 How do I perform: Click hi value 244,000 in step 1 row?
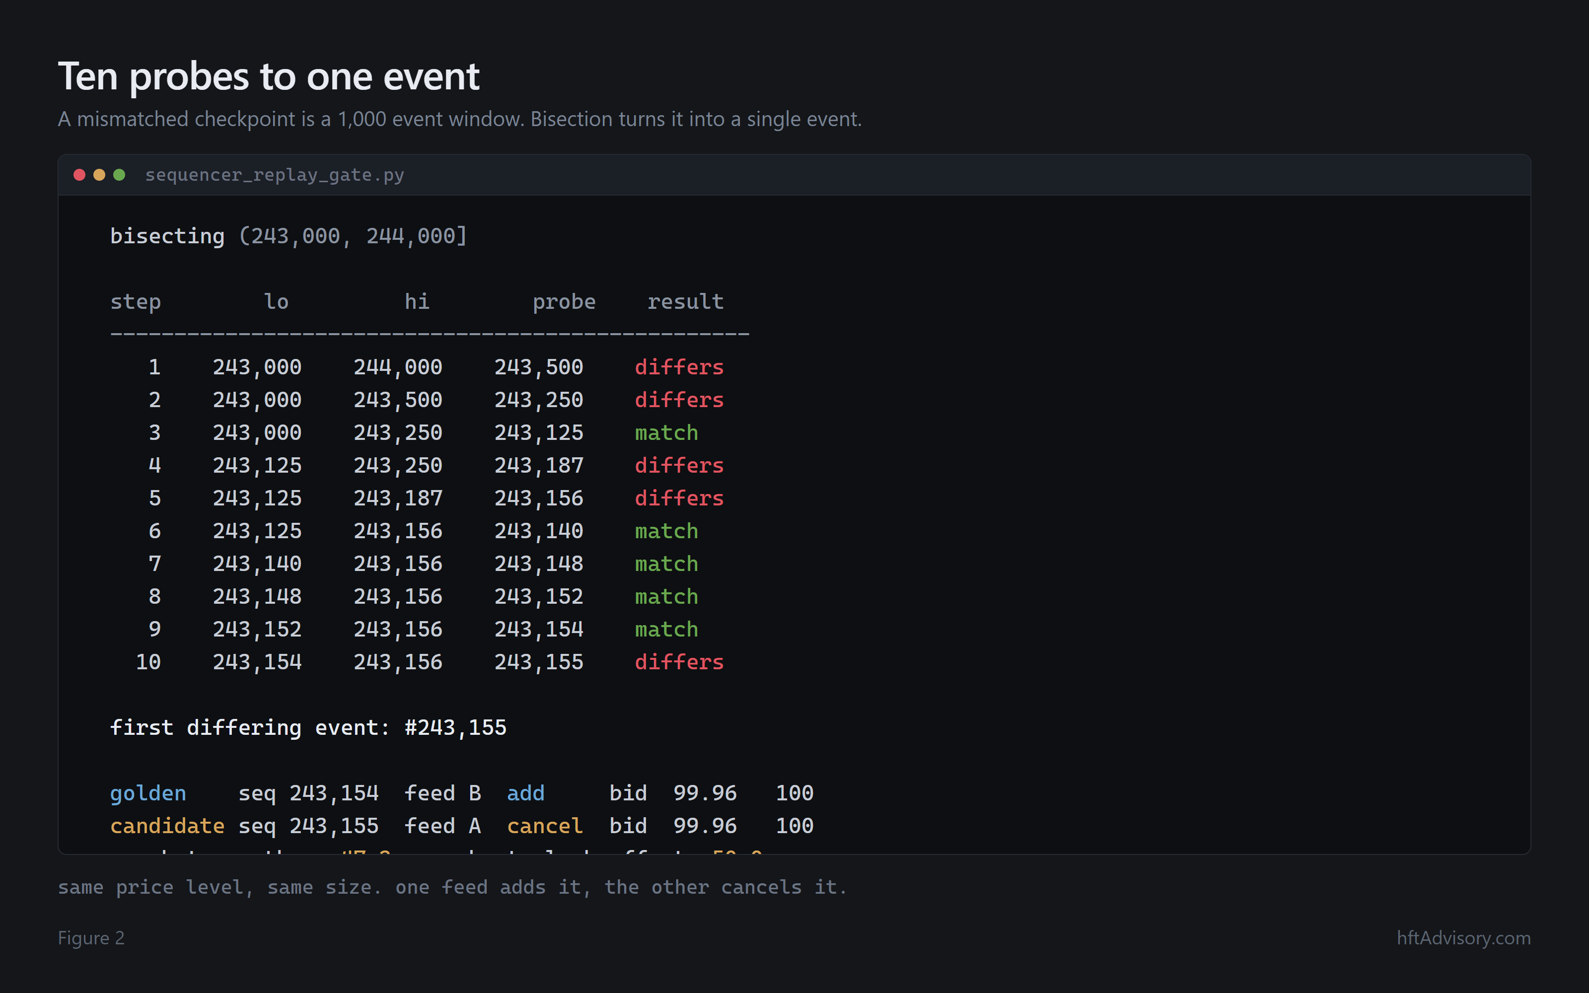[x=398, y=367]
